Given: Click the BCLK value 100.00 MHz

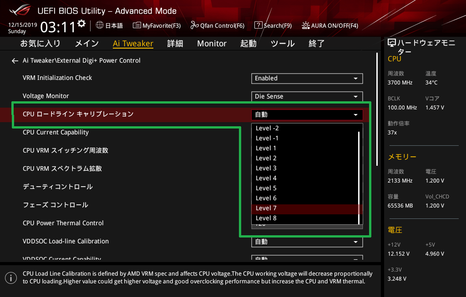Looking at the screenshot, I should [402, 108].
